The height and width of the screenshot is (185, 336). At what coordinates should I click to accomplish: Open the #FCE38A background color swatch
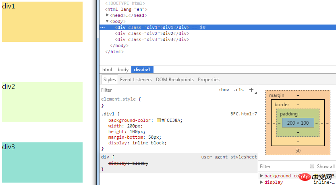pos(158,120)
